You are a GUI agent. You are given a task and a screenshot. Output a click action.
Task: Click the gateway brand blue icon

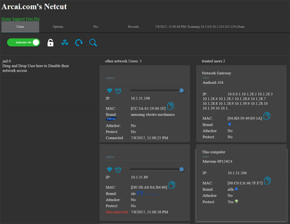[230, 124]
